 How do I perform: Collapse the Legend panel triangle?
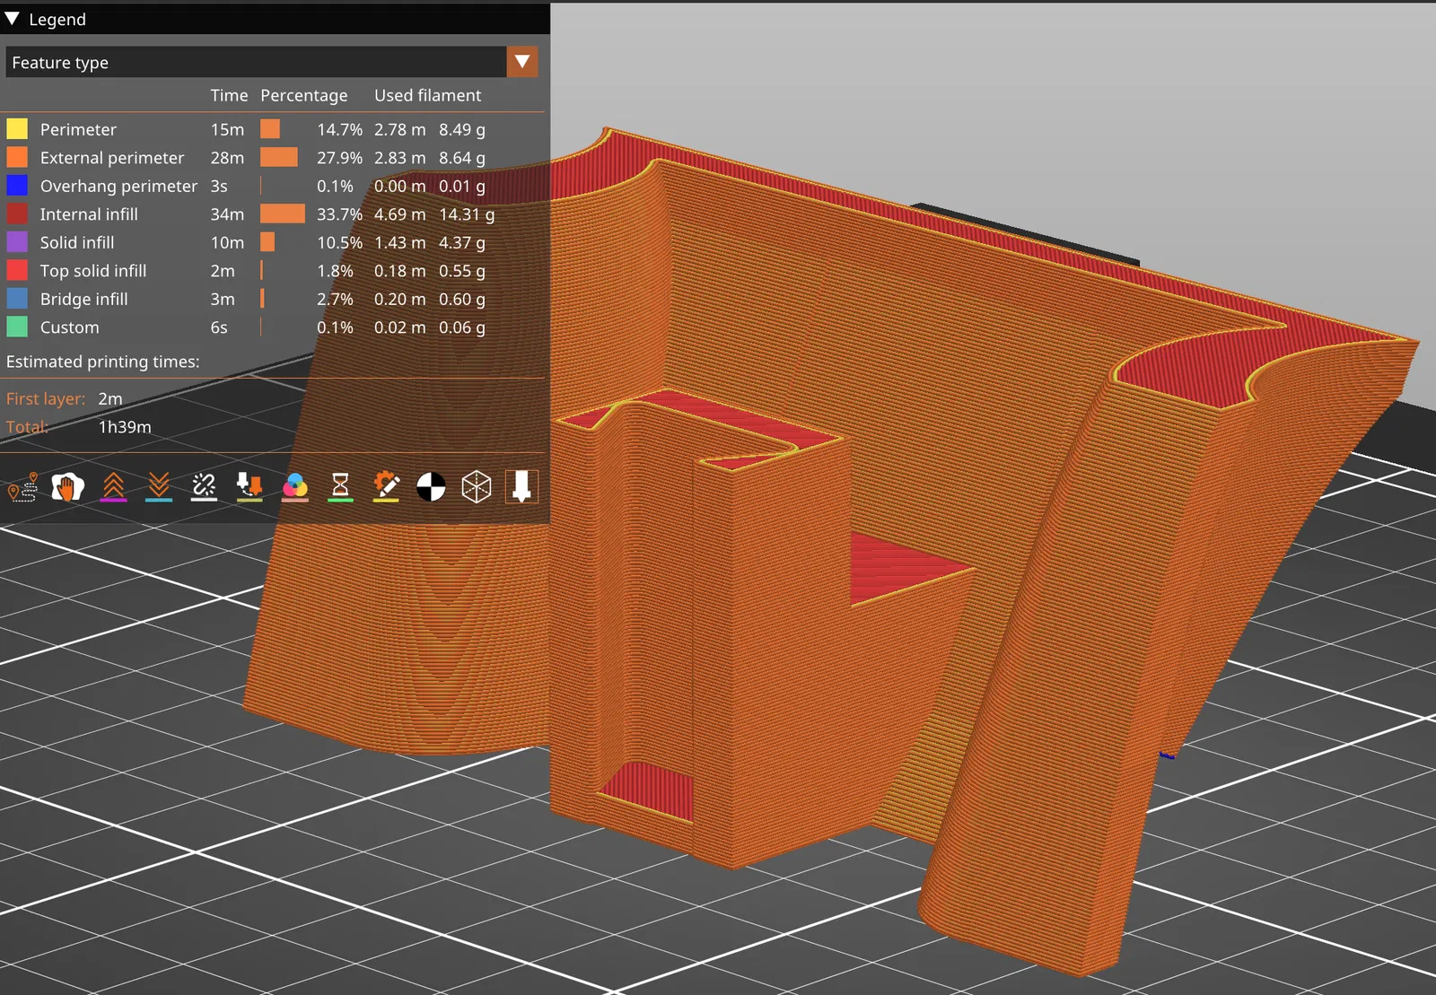[x=13, y=18]
